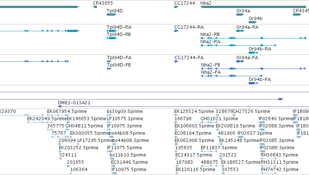This screenshot has height=175, width=309.
Task: Open the 206094 EST label
Action: pos(67,141)
